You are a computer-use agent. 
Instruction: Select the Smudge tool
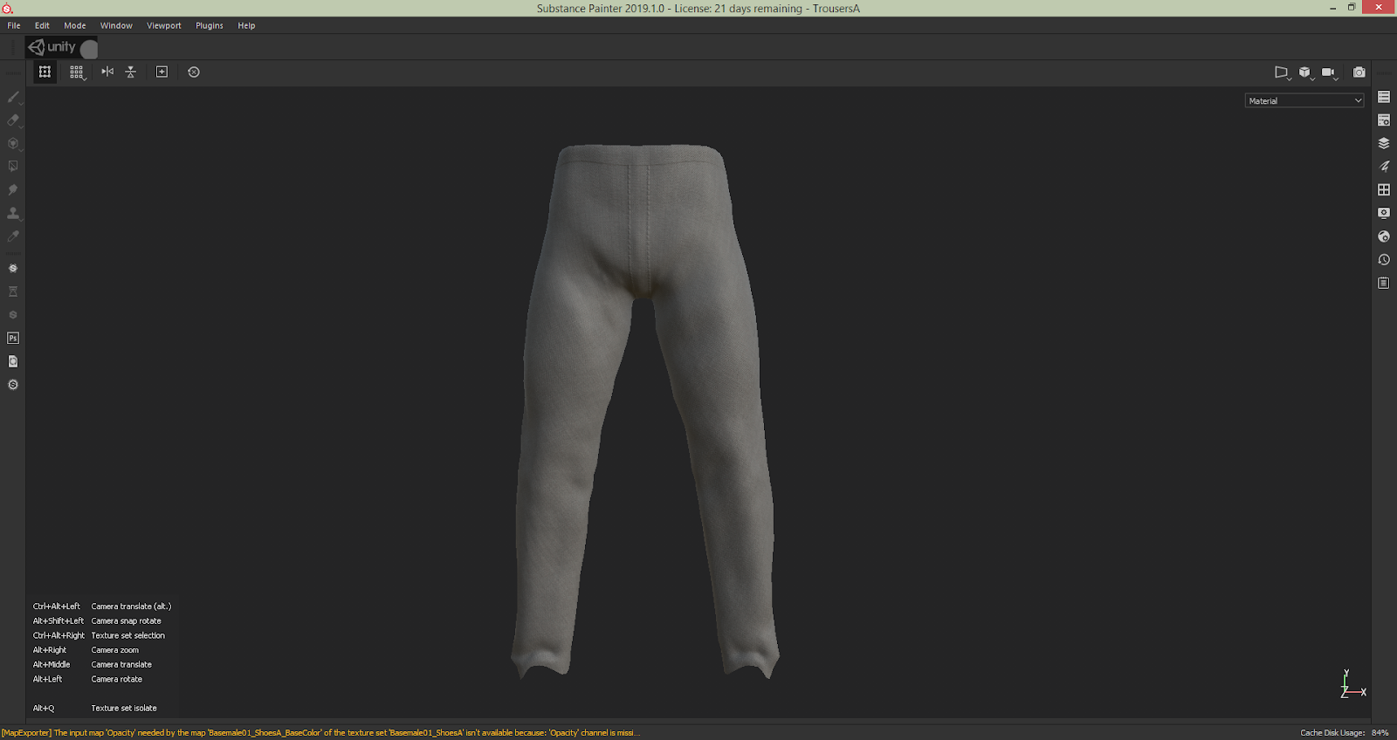point(13,189)
